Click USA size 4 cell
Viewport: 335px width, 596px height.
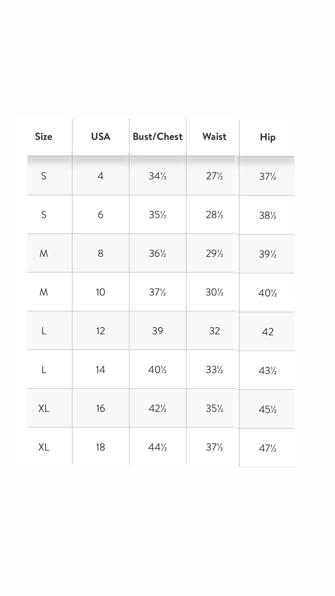click(x=100, y=176)
